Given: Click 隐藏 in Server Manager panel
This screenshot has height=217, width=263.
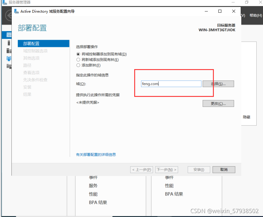Looking at the screenshot, I should pyautogui.click(x=246, y=117).
